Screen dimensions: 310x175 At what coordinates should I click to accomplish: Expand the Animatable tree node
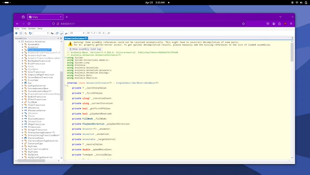22,44
